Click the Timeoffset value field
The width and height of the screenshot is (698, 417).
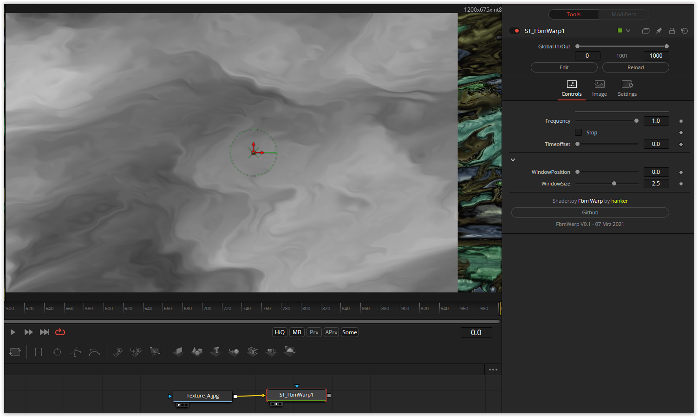click(x=656, y=144)
